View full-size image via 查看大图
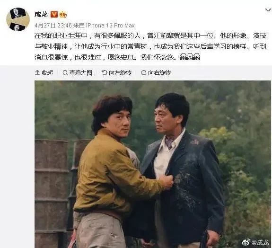The image size is (272, 248). pos(78,73)
